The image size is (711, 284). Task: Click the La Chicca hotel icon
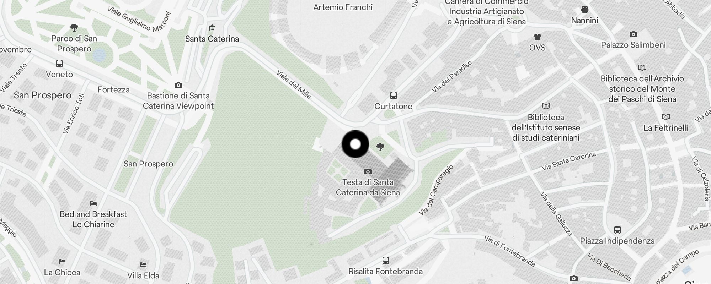[x=62, y=262]
